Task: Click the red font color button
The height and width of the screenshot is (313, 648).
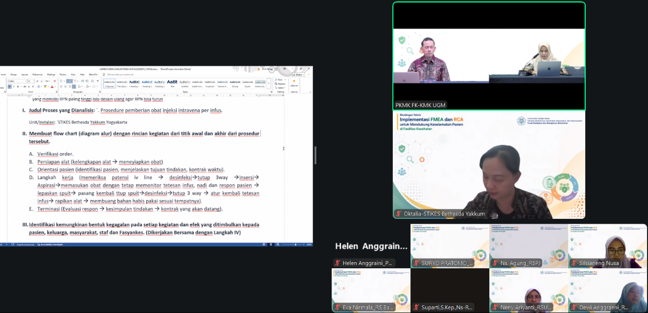Action: point(52,86)
